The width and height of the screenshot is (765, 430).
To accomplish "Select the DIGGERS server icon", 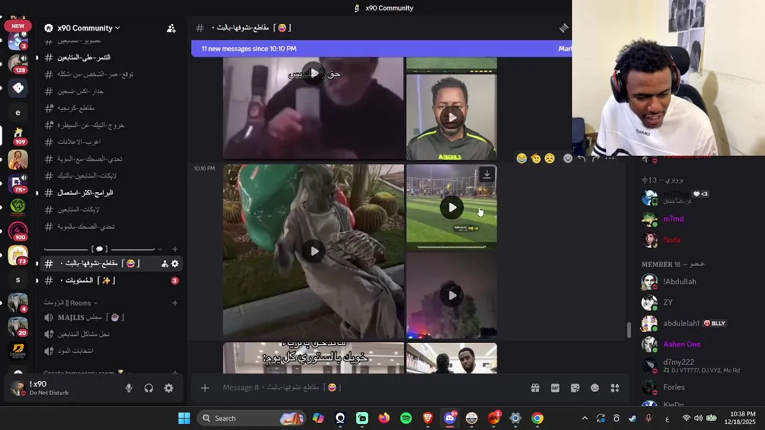I will coord(18,352).
